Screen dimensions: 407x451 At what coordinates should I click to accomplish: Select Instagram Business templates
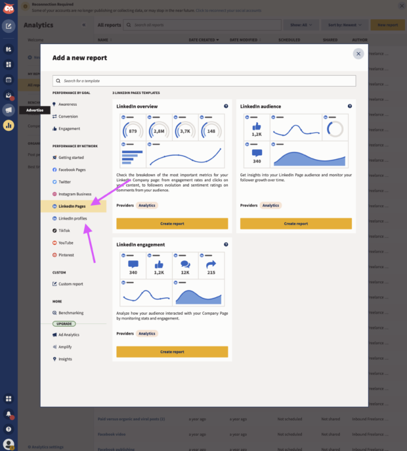click(74, 194)
